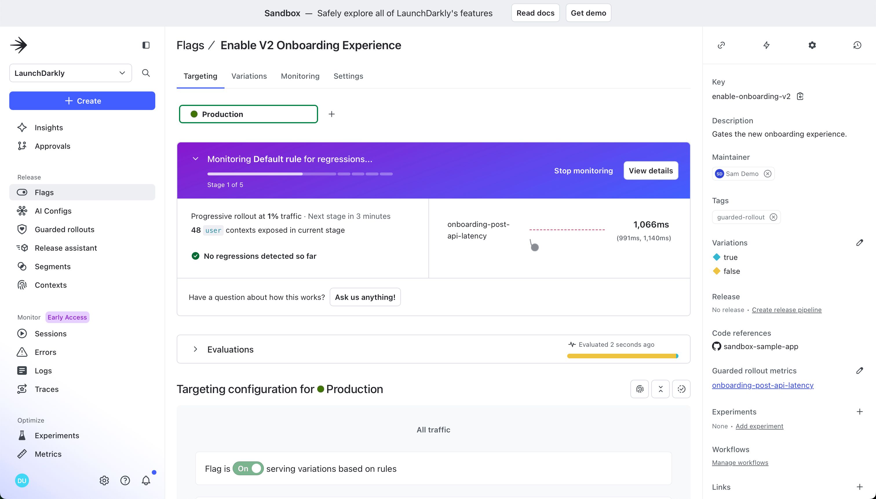Open Traces under Monitor
This screenshot has height=499, width=876.
[82, 389]
